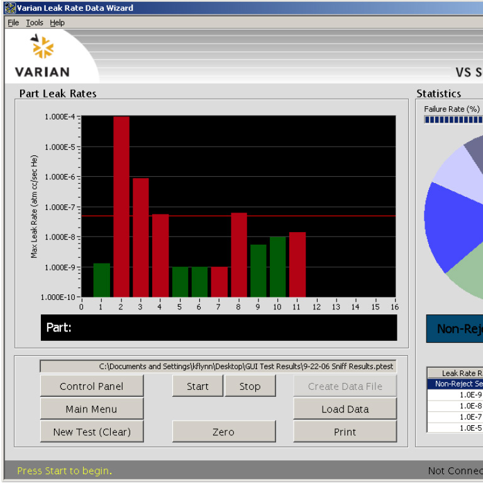Click the Press Start to begin status message
Viewport: 483px width, 483px height.
click(x=65, y=470)
